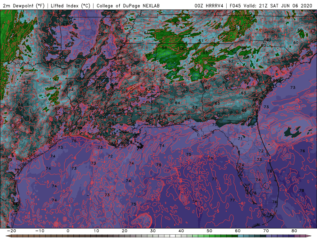Select the 20 label on the color scale
317x238 pixels.
(x=124, y=231)
